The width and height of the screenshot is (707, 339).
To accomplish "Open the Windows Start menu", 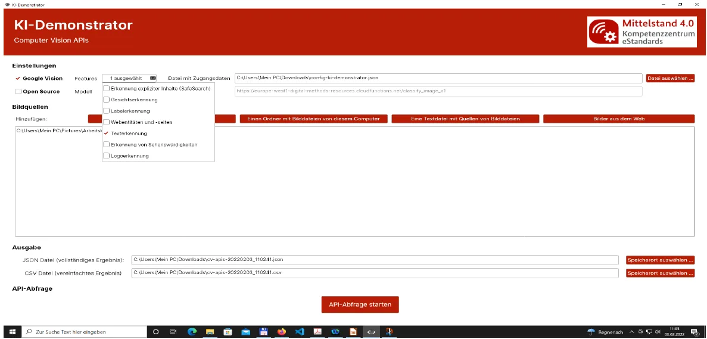I will click(12, 332).
